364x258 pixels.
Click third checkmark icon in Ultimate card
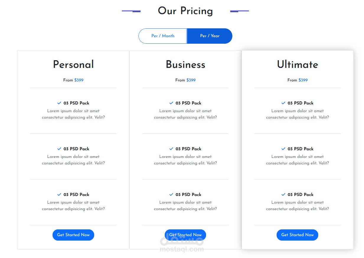pyautogui.click(x=283, y=195)
